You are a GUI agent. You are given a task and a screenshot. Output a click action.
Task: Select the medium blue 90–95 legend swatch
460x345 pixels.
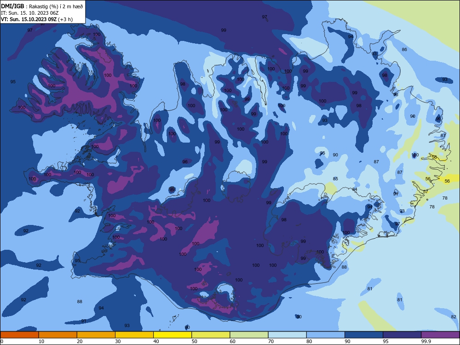point(364,335)
